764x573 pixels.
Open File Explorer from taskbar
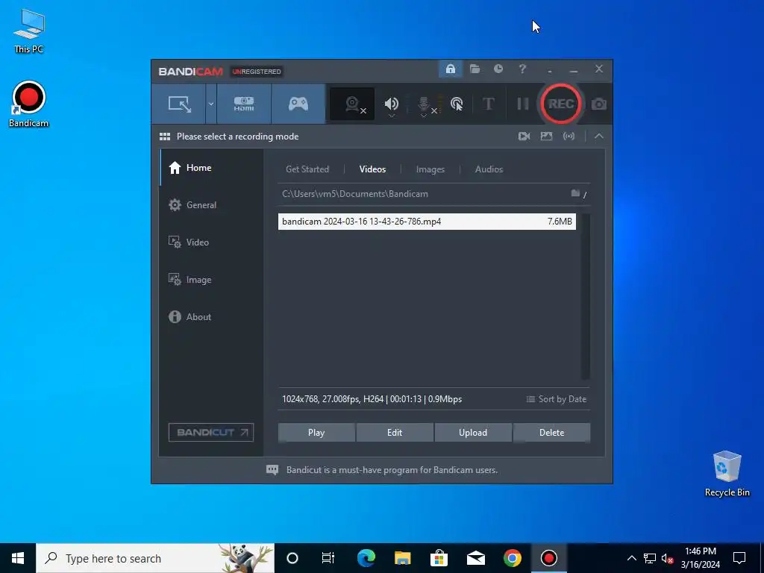[402, 558]
